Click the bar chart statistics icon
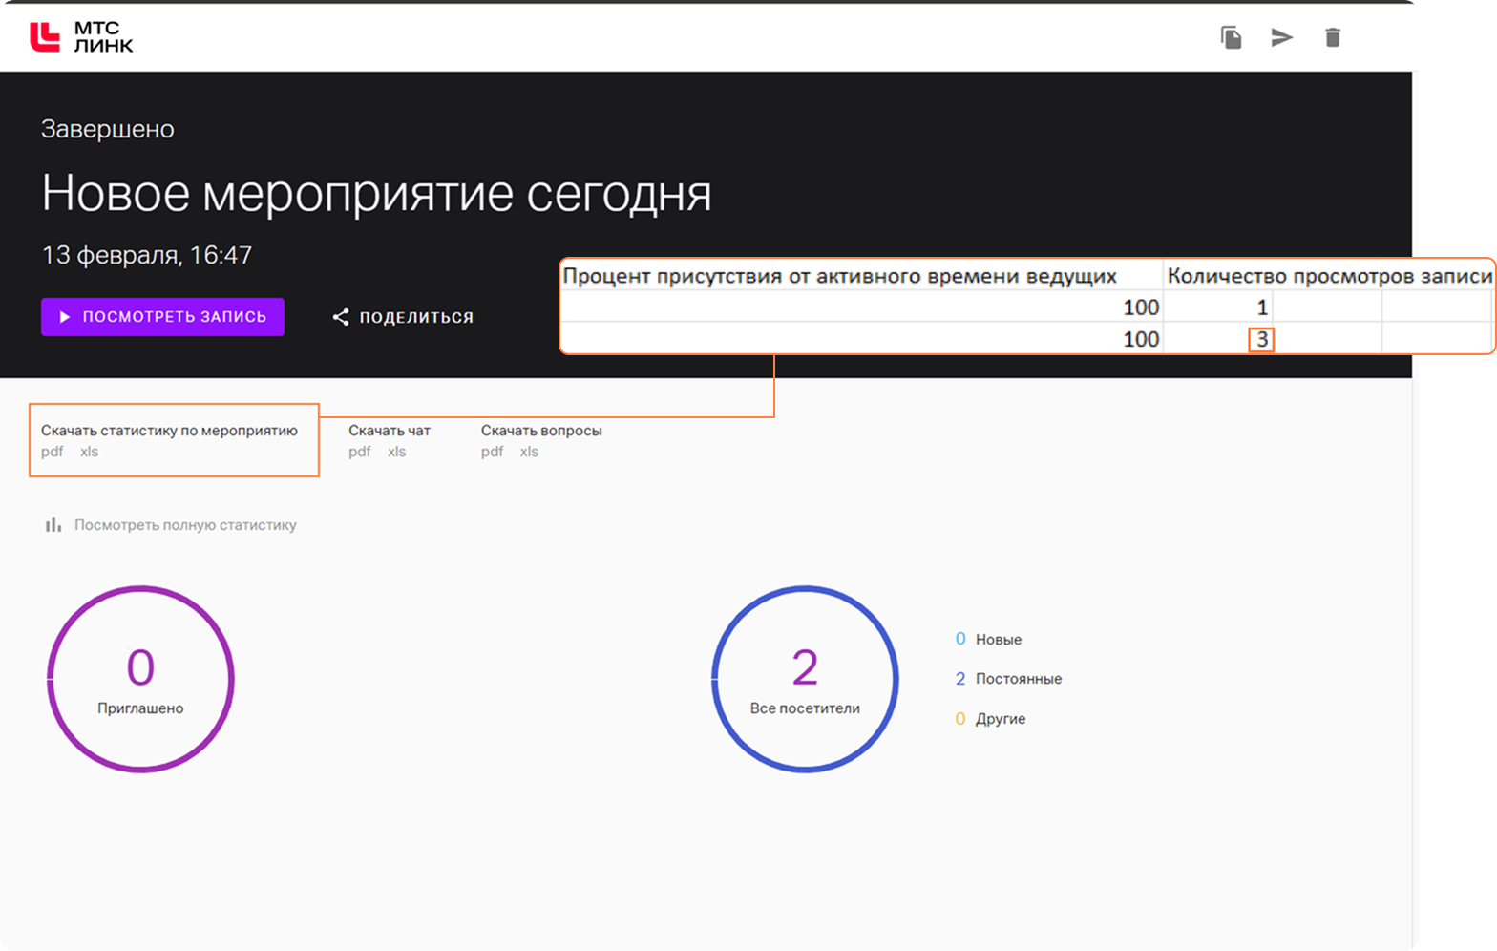The width and height of the screenshot is (1497, 951). 53,525
